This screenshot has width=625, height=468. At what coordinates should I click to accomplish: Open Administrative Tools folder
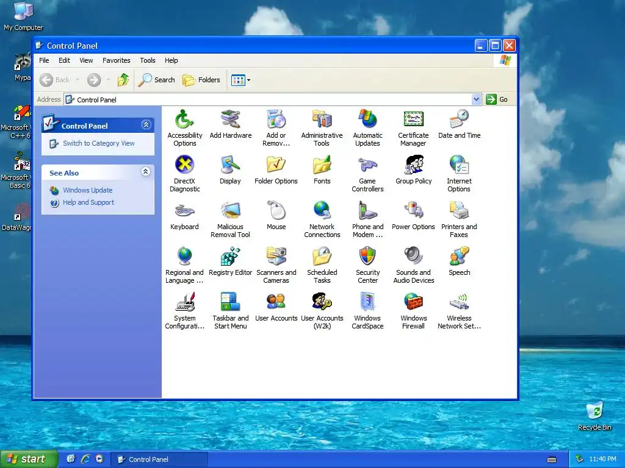tap(322, 119)
